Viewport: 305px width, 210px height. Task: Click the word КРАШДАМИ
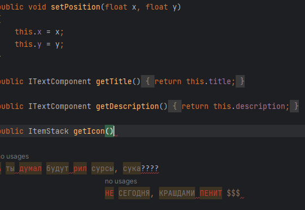point(177,193)
